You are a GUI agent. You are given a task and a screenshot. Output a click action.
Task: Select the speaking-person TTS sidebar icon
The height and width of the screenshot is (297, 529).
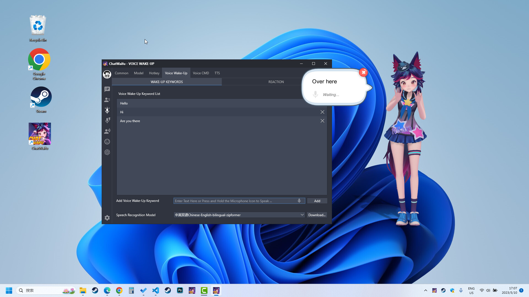[x=107, y=131]
